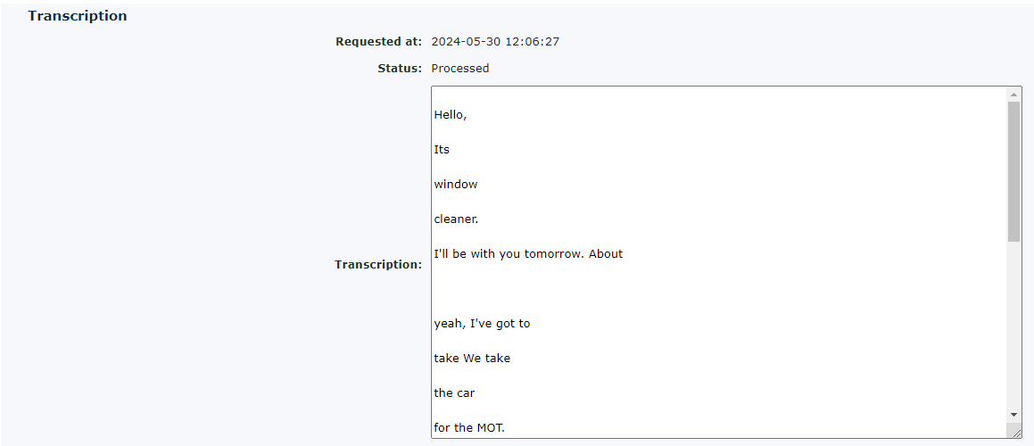Click the blank line above "yeah, I've got to"
The width and height of the screenshot is (1034, 446).
[x=535, y=288]
